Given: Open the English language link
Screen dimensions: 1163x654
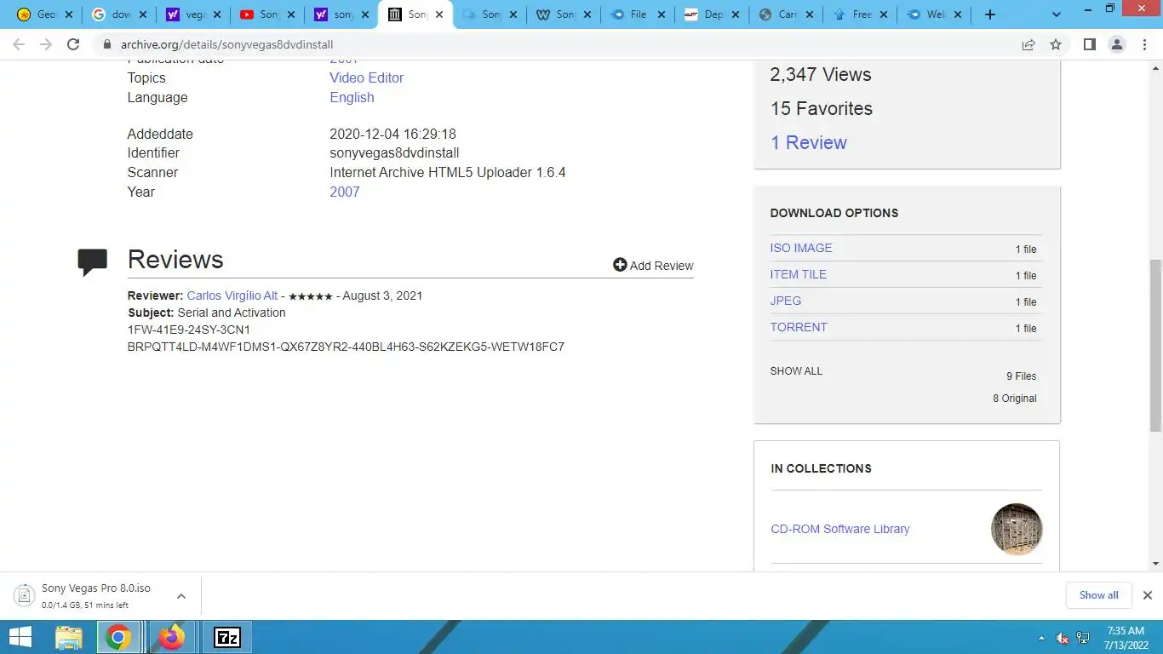Looking at the screenshot, I should coord(352,97).
